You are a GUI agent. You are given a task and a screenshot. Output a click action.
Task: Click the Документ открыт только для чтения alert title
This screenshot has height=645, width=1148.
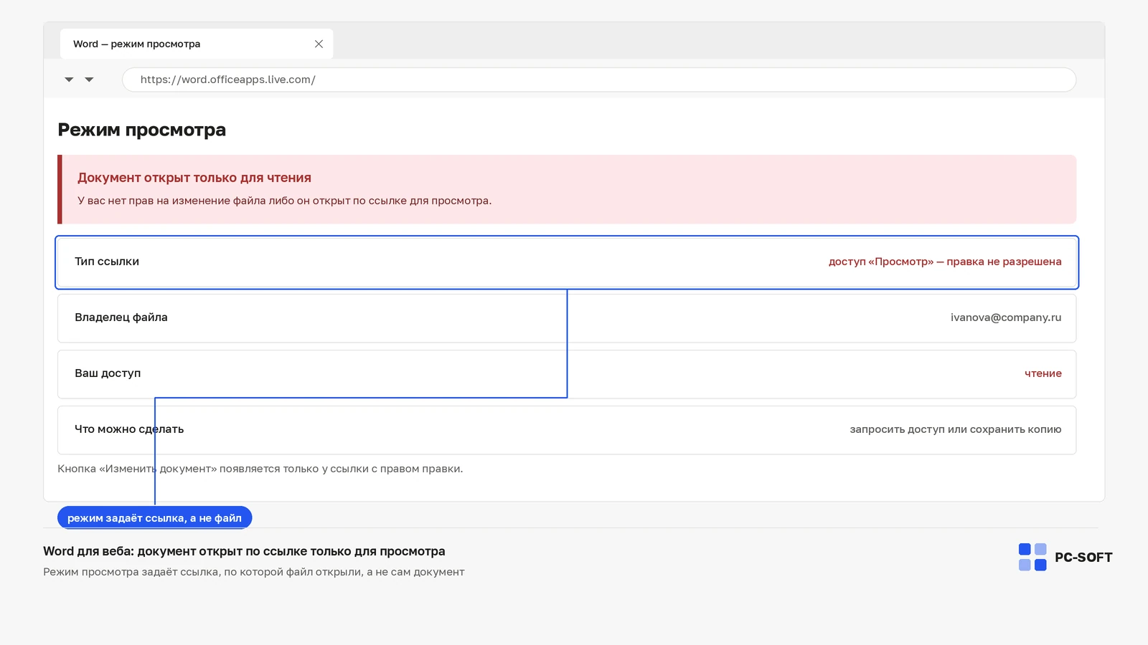[194, 178]
